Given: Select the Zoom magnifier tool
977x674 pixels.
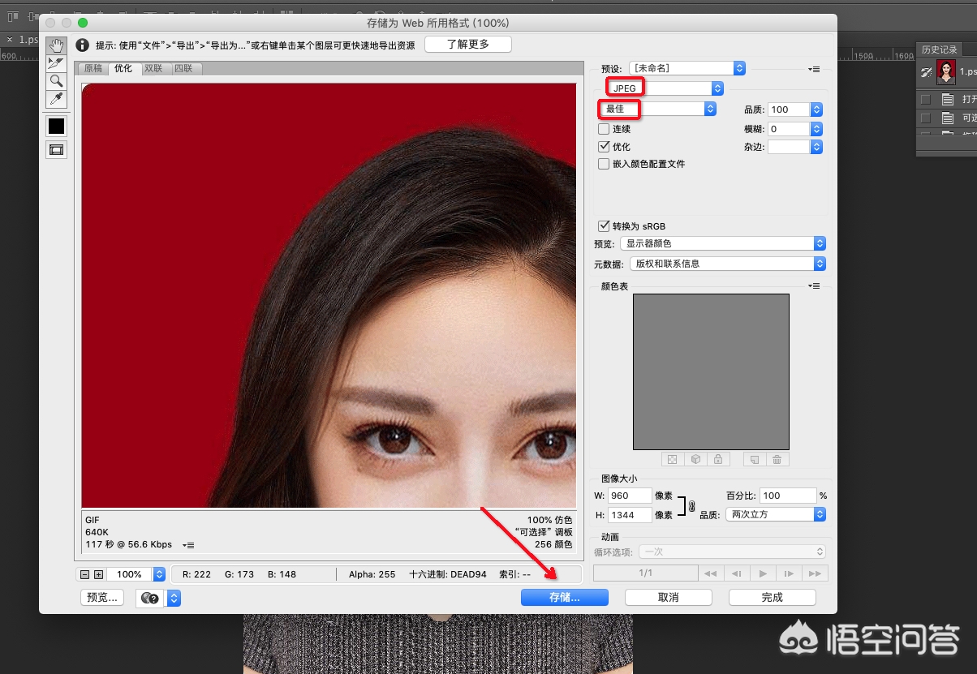Looking at the screenshot, I should (56, 80).
